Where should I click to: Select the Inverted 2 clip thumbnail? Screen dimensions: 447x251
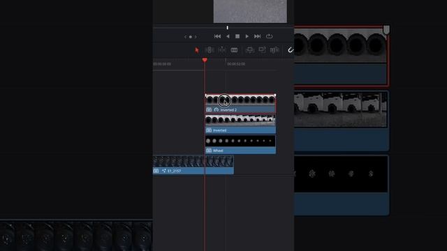pyautogui.click(x=240, y=100)
